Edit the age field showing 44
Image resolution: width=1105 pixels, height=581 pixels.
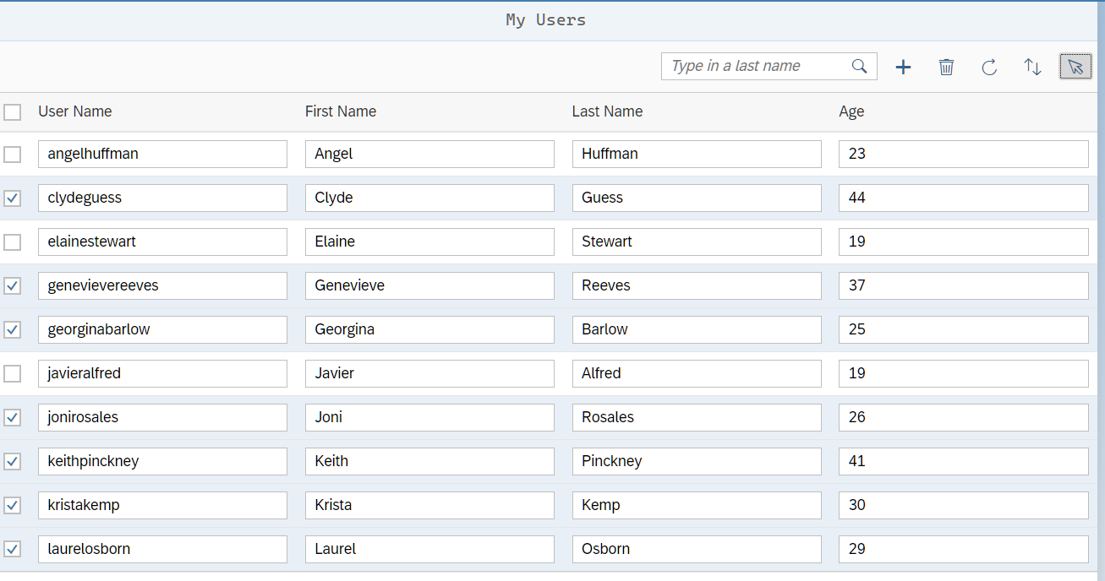pyautogui.click(x=964, y=198)
